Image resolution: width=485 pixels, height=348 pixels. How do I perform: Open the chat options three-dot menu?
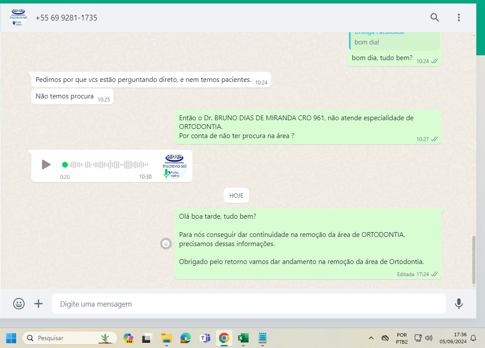[458, 17]
